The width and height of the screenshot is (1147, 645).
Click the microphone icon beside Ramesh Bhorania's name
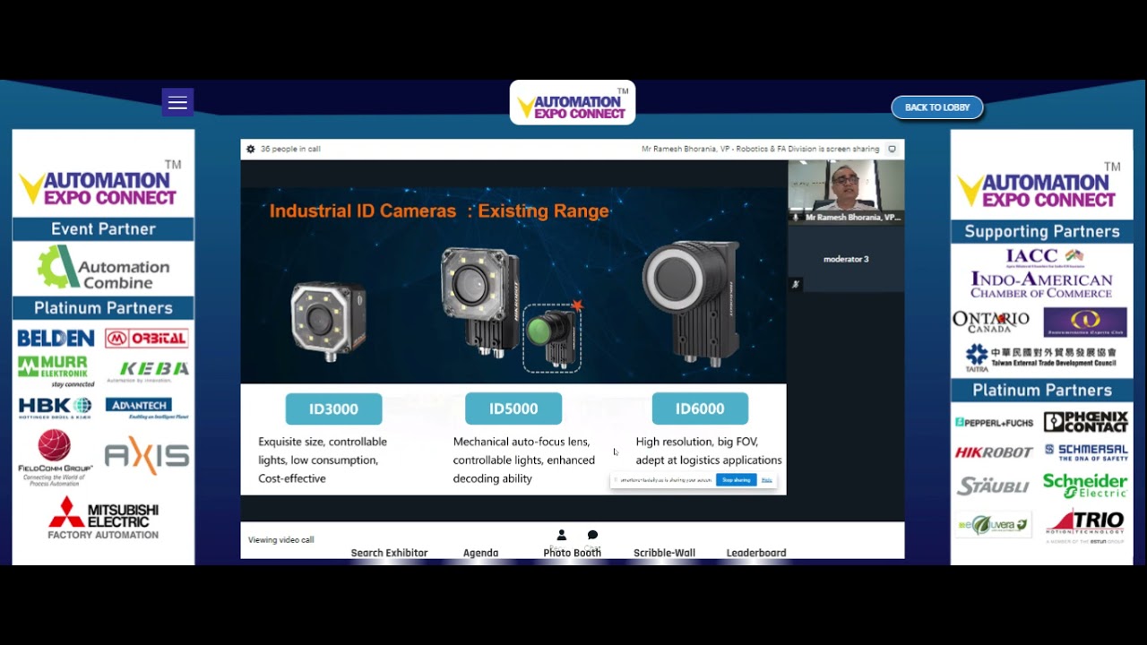click(796, 218)
